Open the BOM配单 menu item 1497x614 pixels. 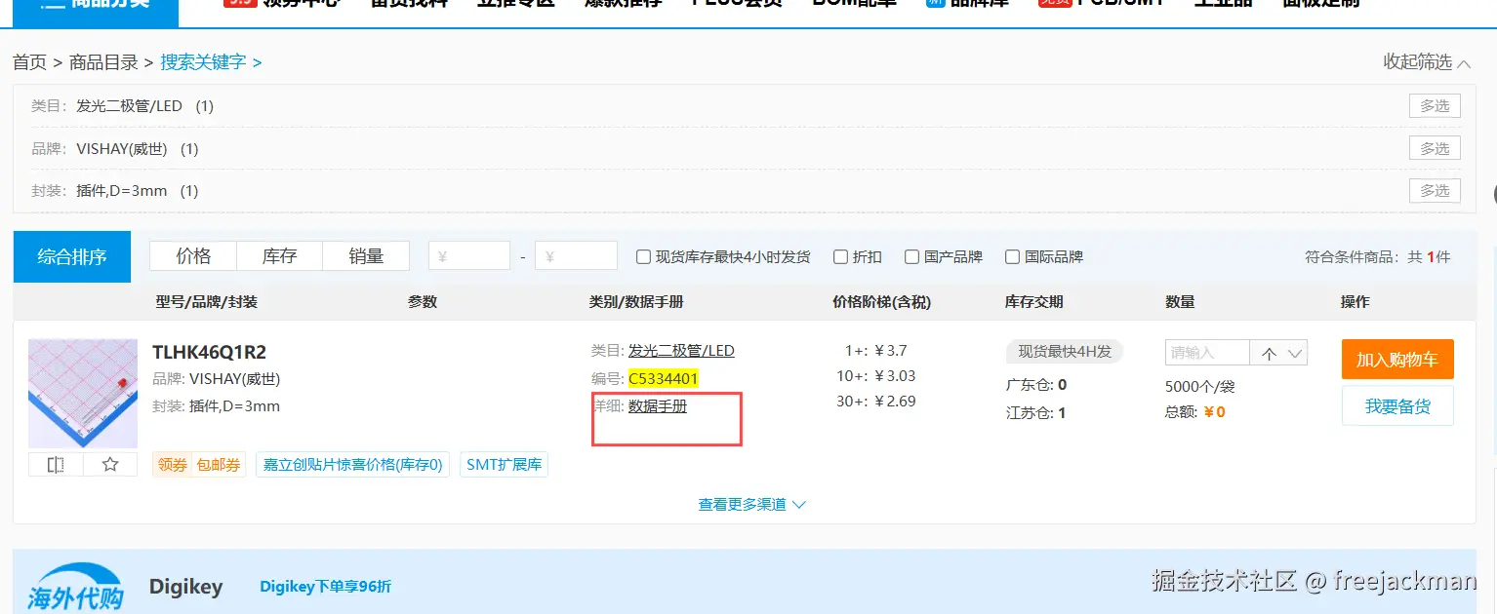tap(853, 2)
